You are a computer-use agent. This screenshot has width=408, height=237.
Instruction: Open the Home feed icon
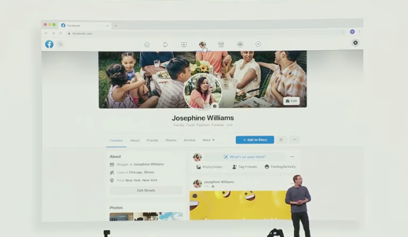[x=147, y=45]
